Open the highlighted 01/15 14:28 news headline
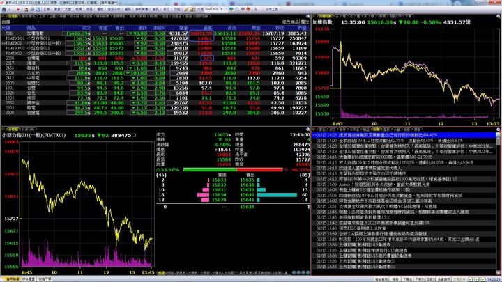Screen dimensions: 502x282 [404, 135]
